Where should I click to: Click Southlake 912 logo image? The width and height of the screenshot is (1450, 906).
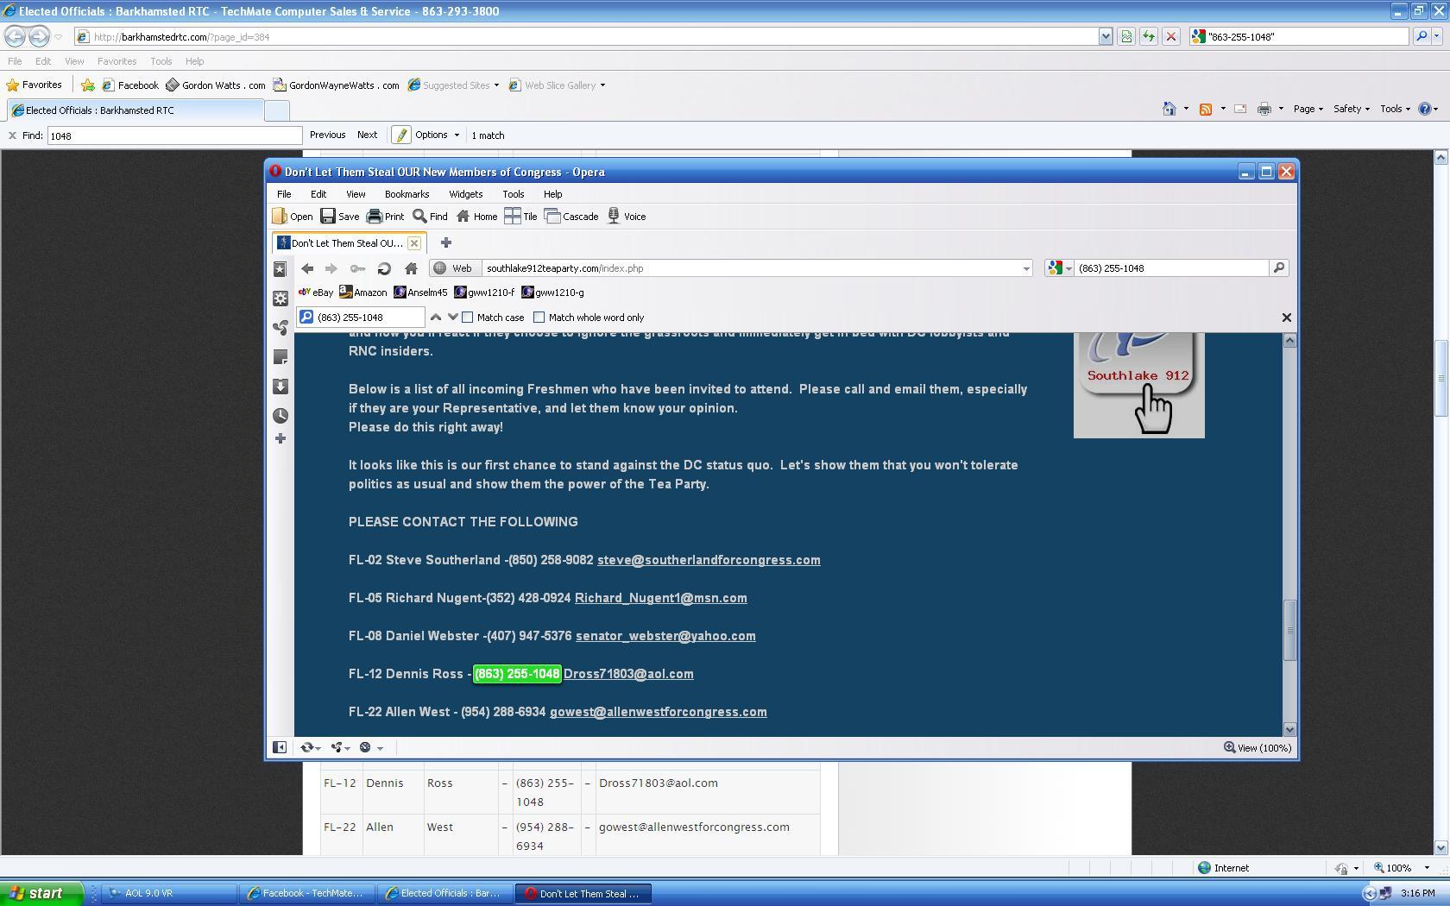(1138, 386)
